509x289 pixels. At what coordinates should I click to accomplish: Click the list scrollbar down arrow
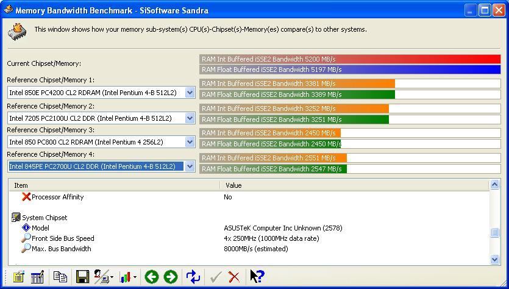494,259
